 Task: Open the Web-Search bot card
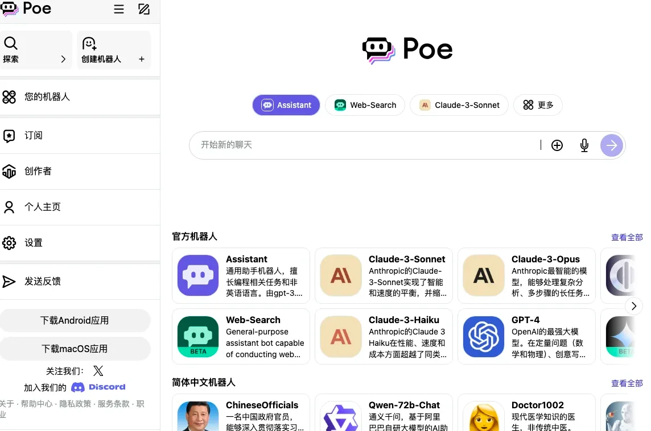(x=241, y=337)
